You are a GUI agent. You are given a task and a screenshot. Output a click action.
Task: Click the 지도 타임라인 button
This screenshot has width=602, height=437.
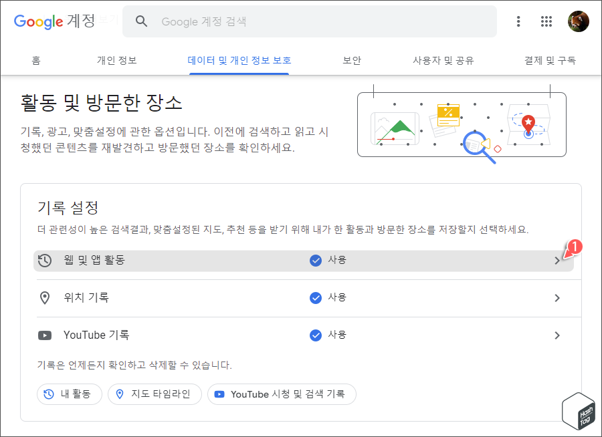pyautogui.click(x=155, y=394)
